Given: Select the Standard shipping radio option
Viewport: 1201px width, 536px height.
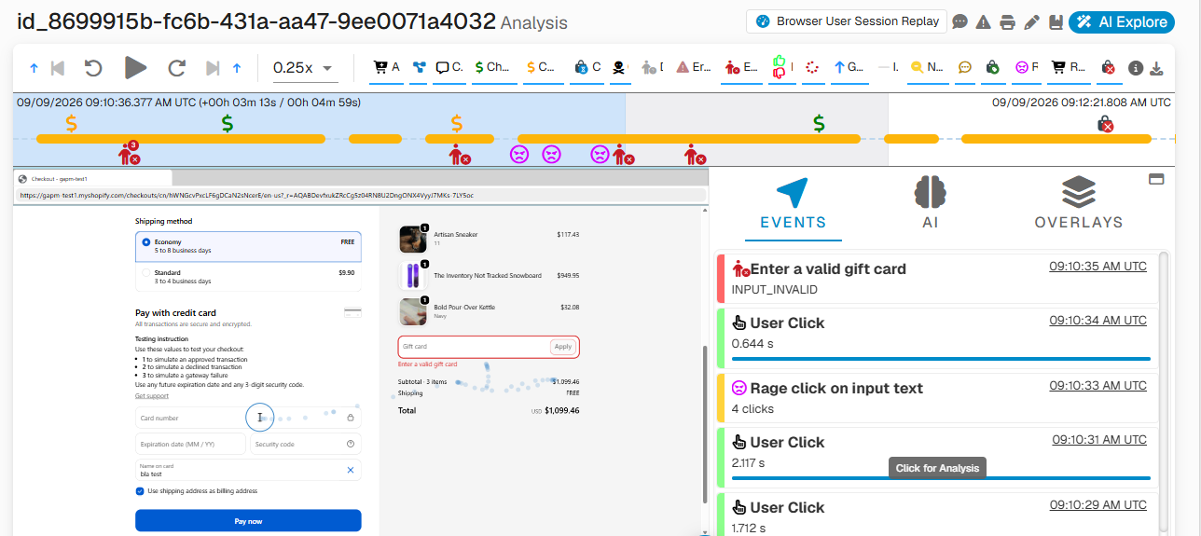Looking at the screenshot, I should pos(146,273).
